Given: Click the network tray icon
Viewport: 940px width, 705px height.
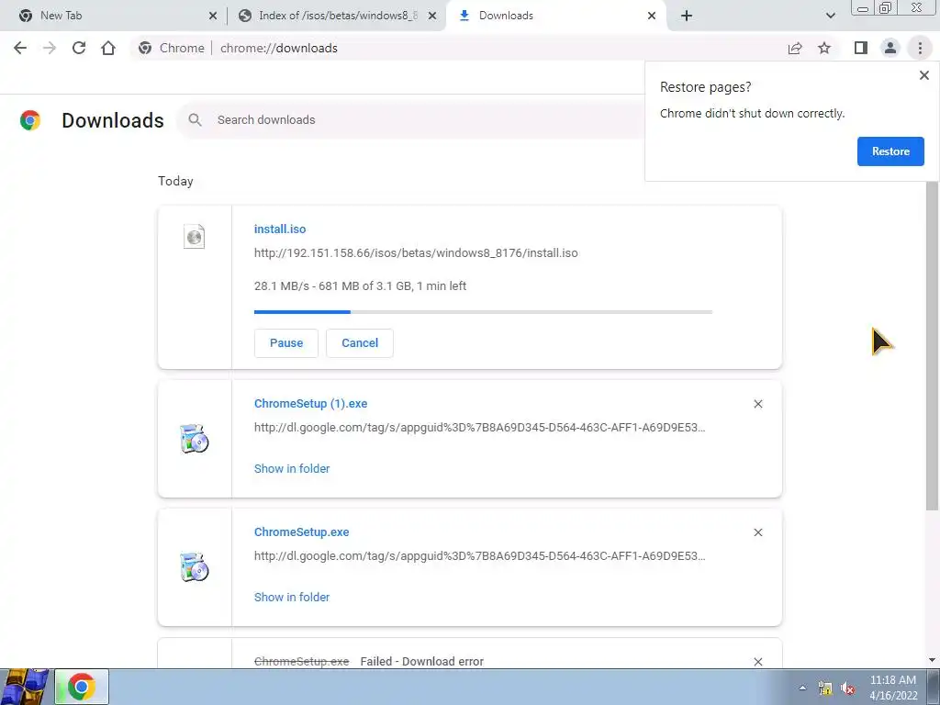Looking at the screenshot, I should click(x=825, y=688).
